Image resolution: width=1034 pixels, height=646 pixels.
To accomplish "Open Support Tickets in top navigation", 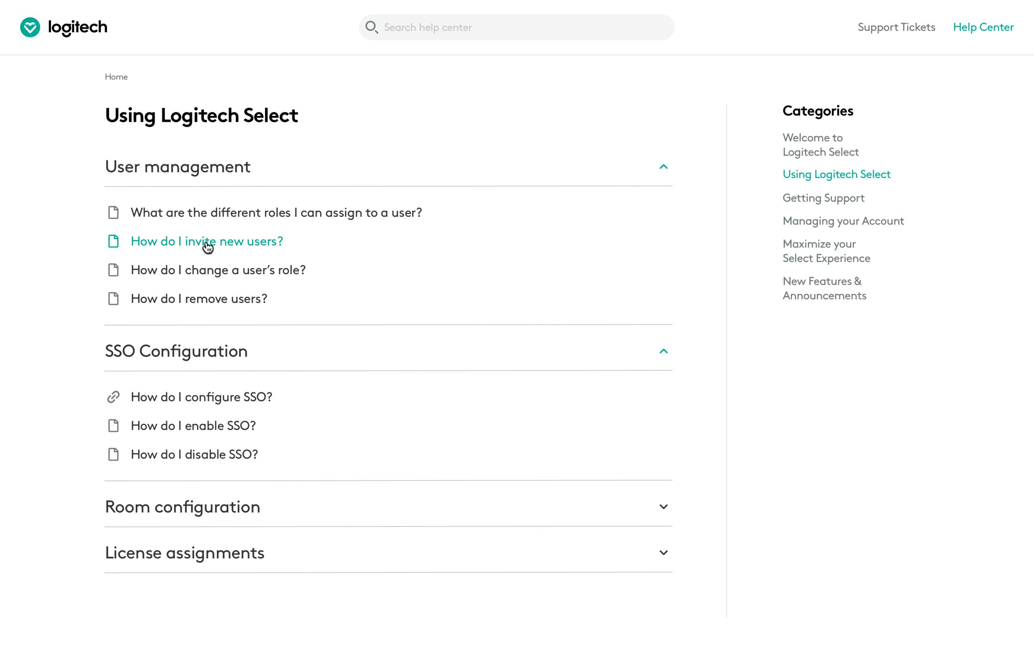I will click(x=896, y=27).
